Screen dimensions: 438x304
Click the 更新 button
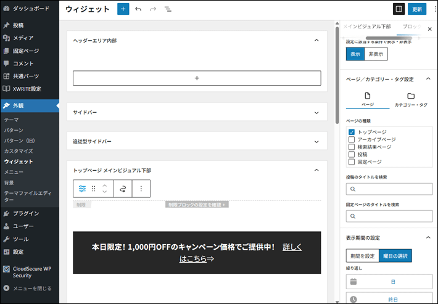417,9
